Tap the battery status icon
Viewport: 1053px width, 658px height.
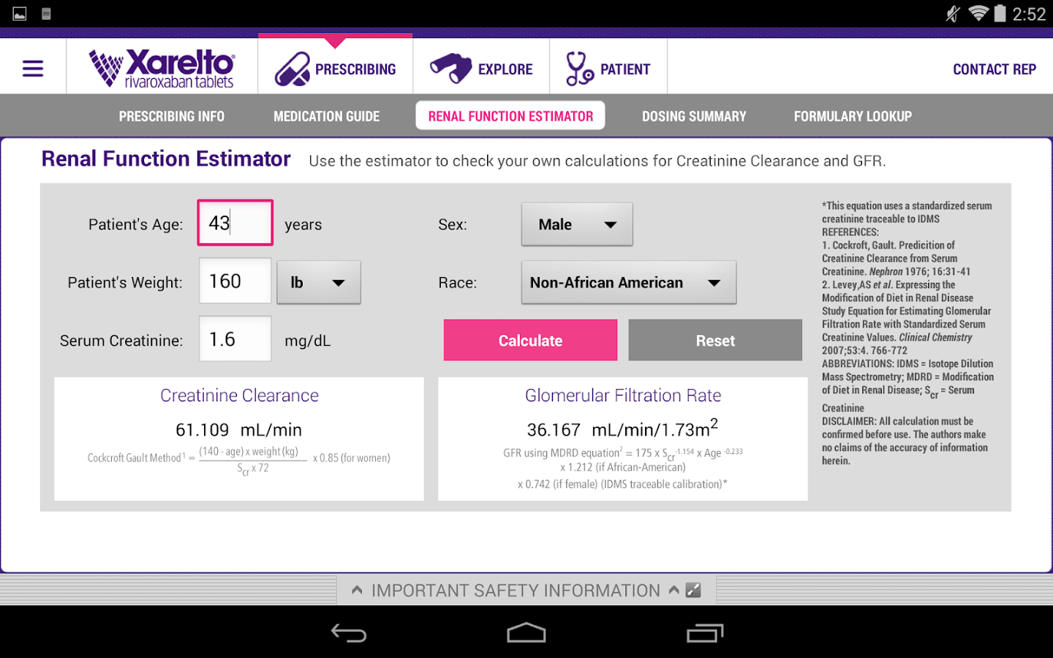pyautogui.click(x=1000, y=14)
